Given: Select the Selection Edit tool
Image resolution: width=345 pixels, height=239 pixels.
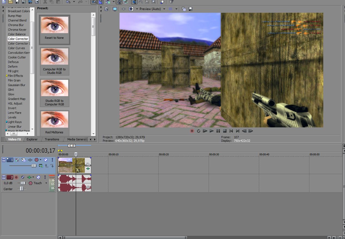Looking at the screenshot, I should 147,2.
